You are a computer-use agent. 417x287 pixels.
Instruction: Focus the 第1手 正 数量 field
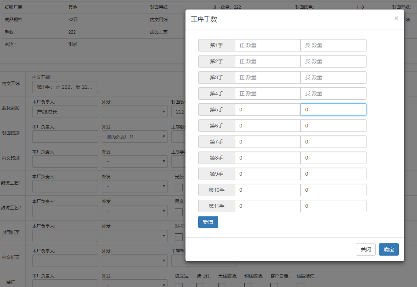coord(268,45)
